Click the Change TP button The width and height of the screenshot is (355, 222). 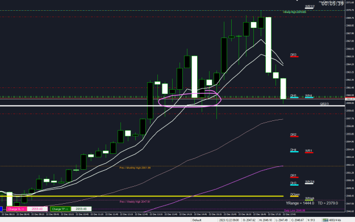[60, 209]
